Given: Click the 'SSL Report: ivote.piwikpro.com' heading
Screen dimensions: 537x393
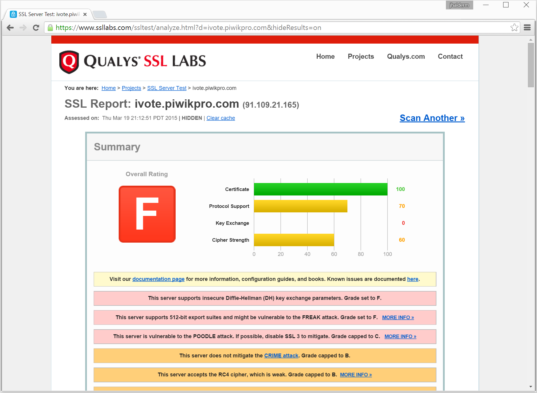Looking at the screenshot, I should click(x=152, y=104).
